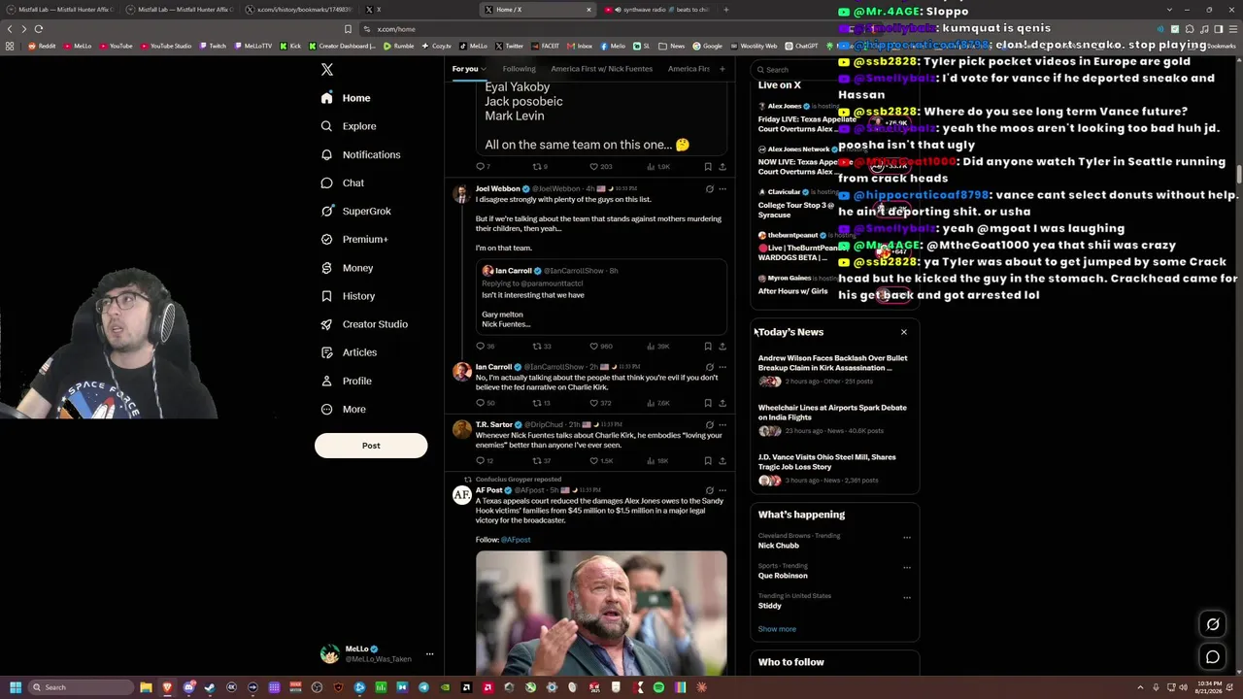Open Grok actions on AF Post's post
This screenshot has width=1243, height=699.
click(x=709, y=490)
